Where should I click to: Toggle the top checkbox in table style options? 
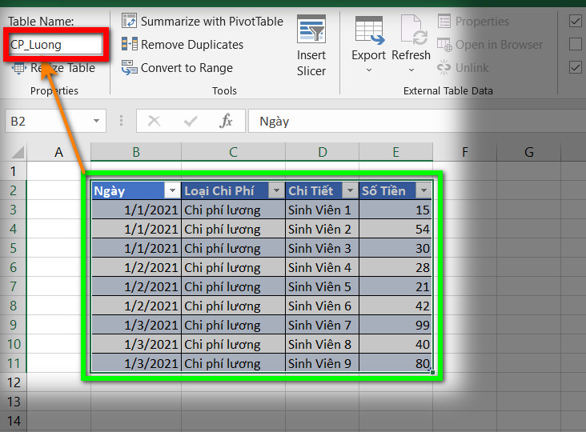tap(575, 21)
